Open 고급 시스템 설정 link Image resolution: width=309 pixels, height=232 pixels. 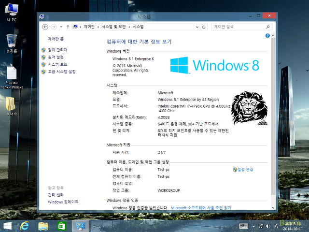(62, 72)
